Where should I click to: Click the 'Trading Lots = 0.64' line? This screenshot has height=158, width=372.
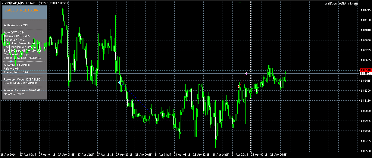pyautogui.click(x=16, y=72)
